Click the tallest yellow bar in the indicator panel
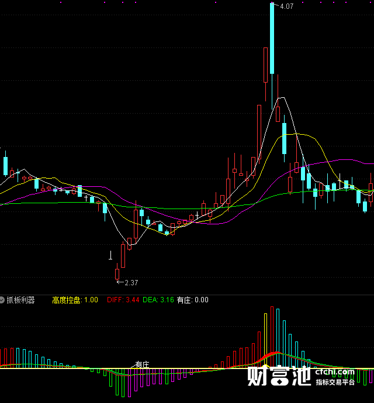The width and height of the screenshot is (374, 403). pos(265,340)
